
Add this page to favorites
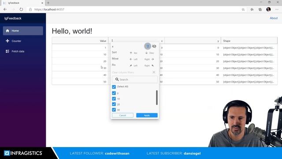tap(243, 9)
